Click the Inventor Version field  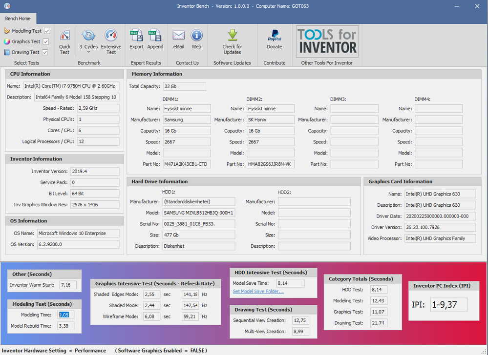(95, 172)
